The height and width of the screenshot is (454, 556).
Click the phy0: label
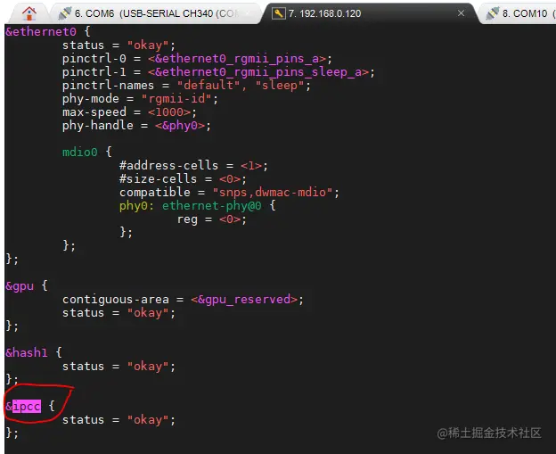coord(136,205)
